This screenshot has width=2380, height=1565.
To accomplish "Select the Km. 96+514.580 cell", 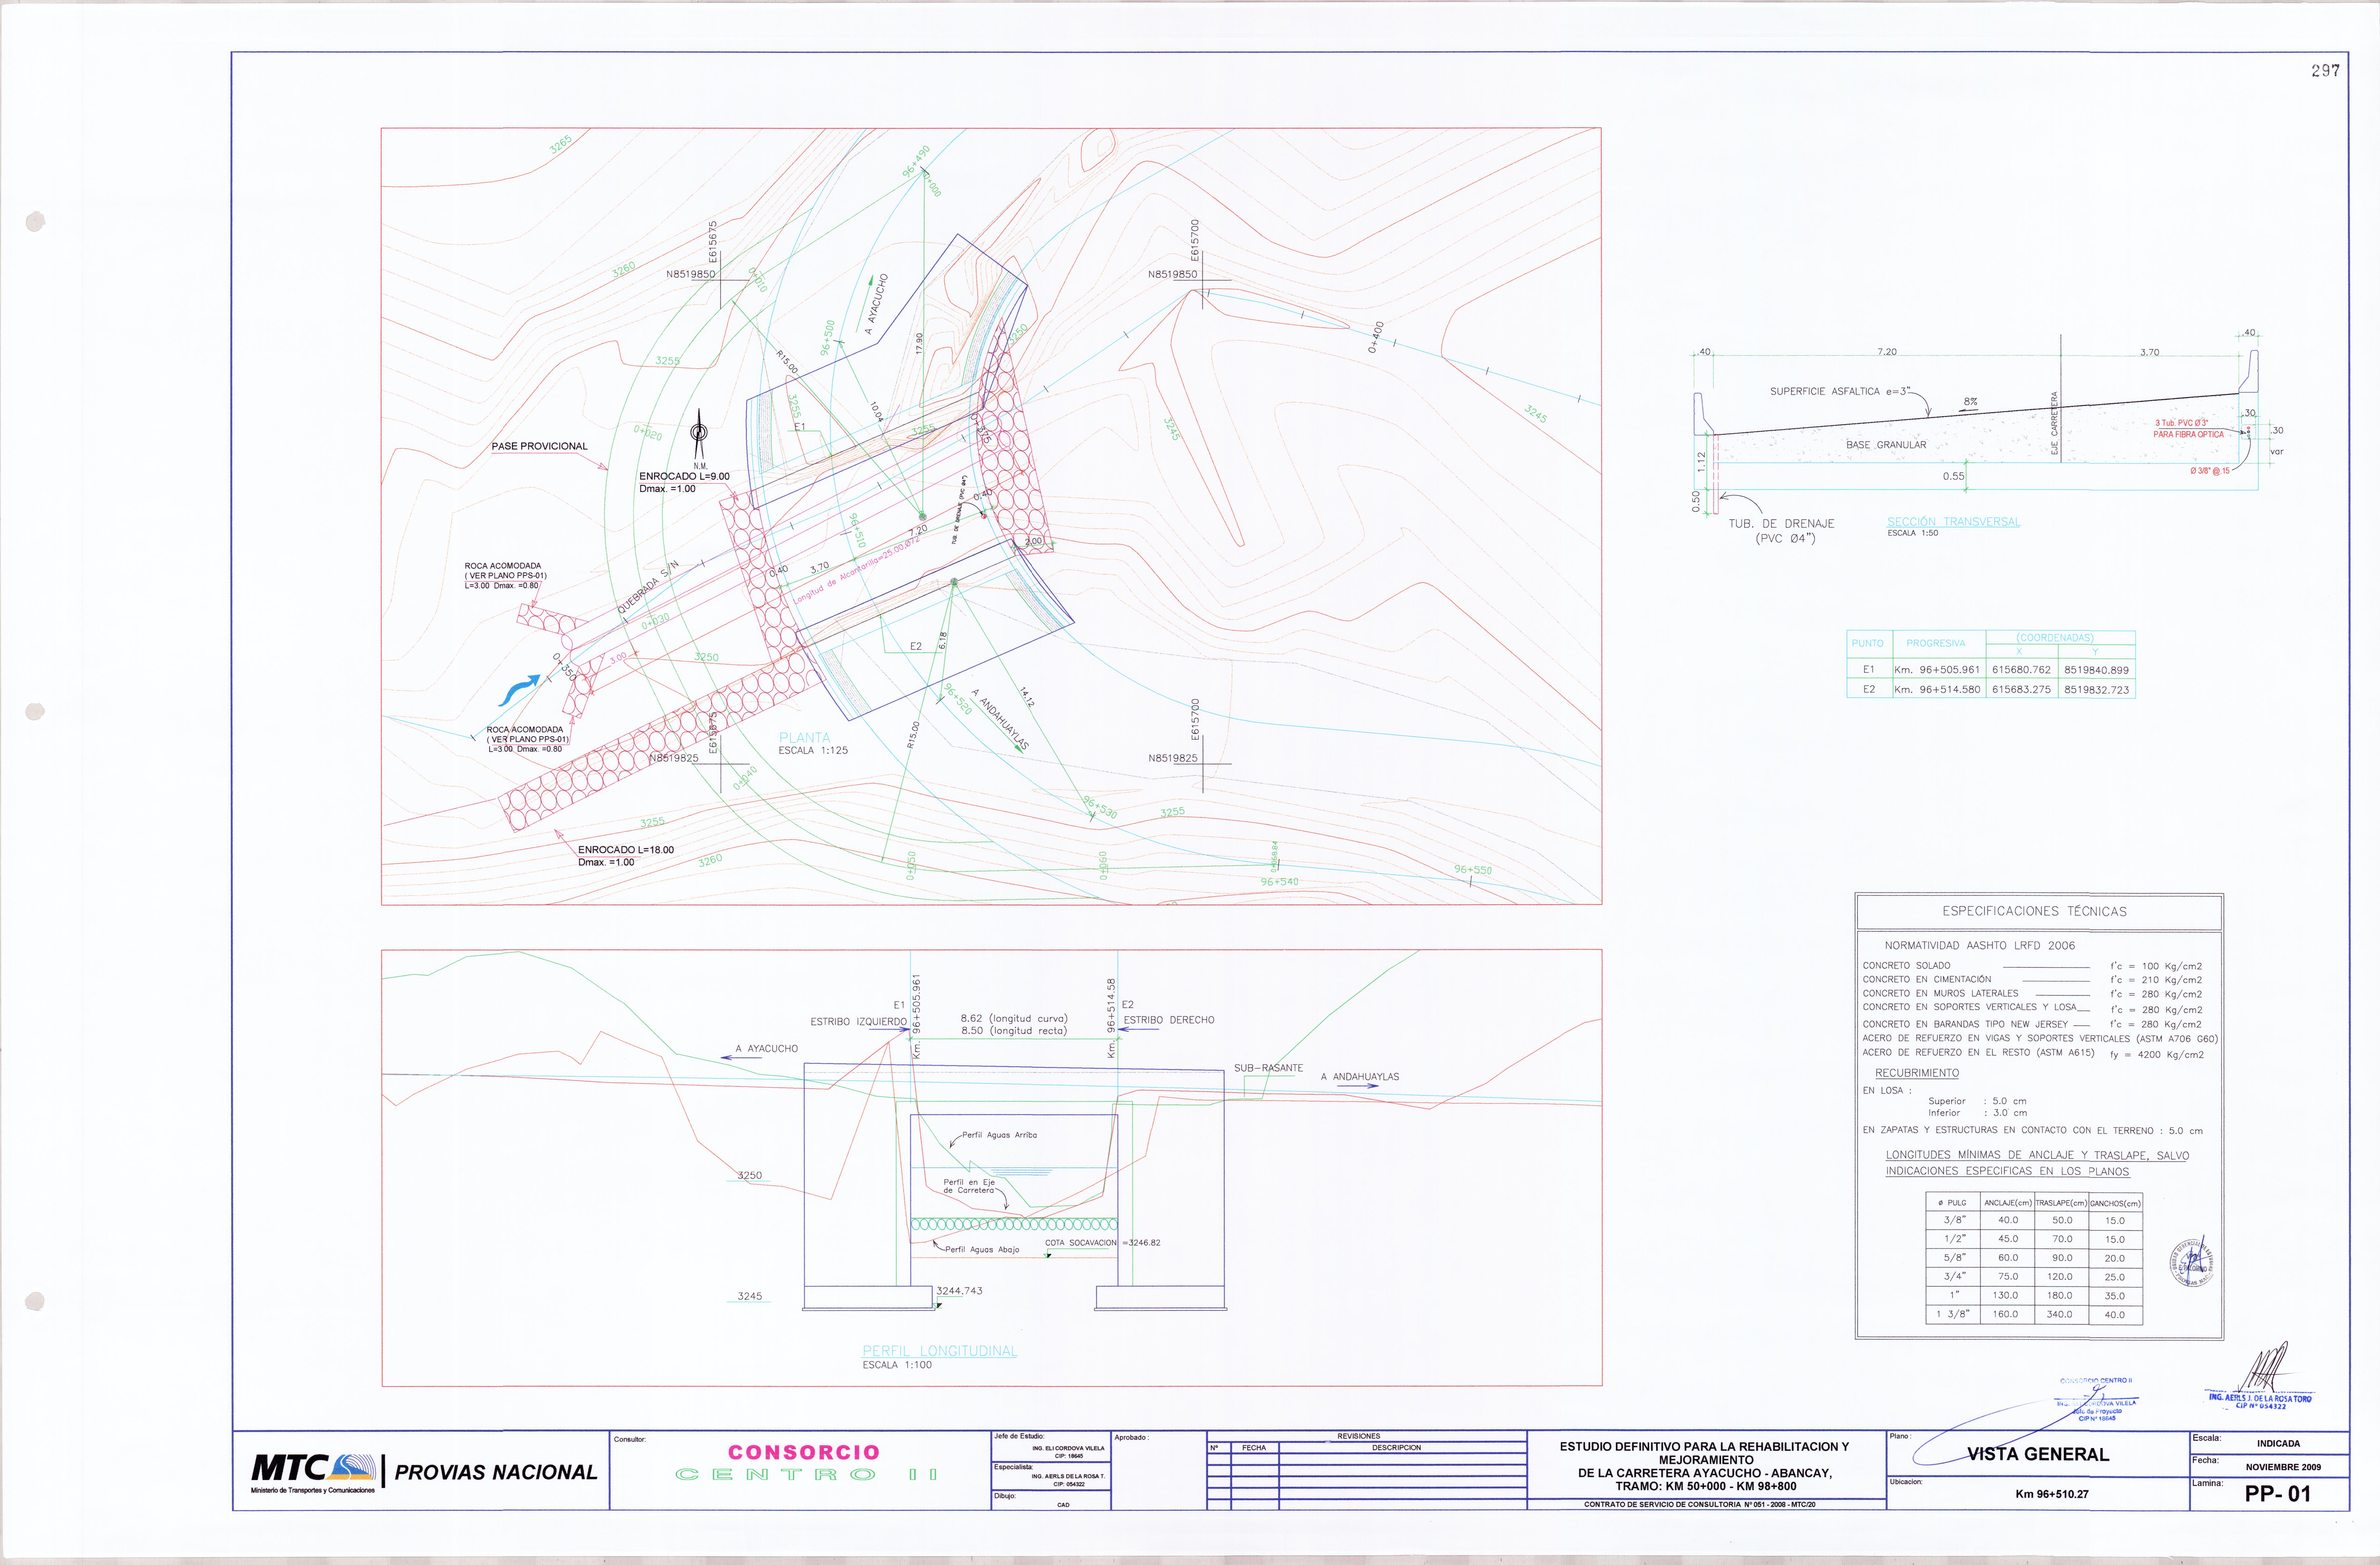I will pyautogui.click(x=1937, y=689).
